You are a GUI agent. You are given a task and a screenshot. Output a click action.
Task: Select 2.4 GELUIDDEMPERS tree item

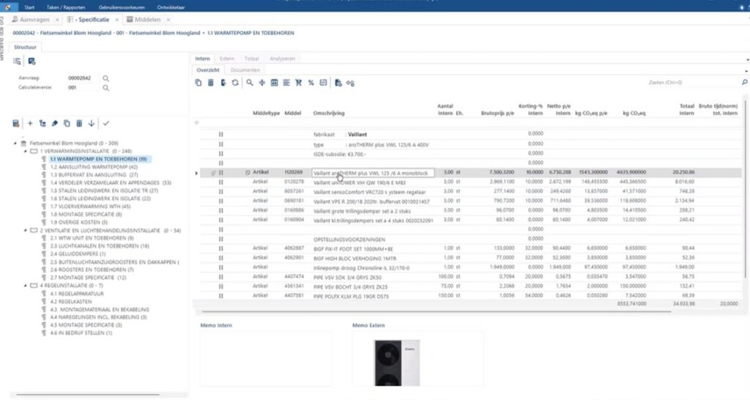78,254
